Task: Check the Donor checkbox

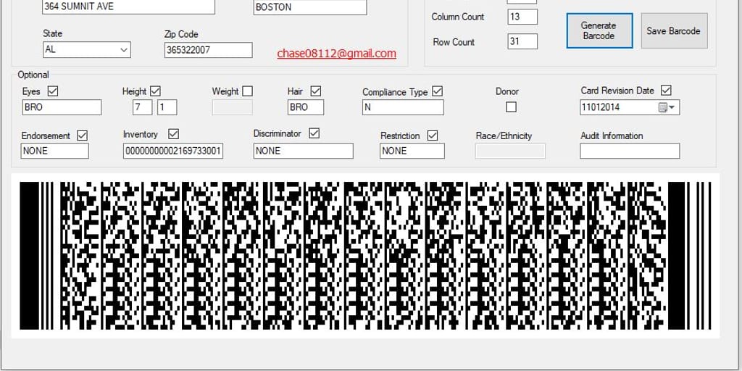Action: tap(511, 107)
